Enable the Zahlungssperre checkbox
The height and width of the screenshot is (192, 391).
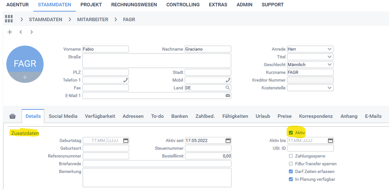291,156
